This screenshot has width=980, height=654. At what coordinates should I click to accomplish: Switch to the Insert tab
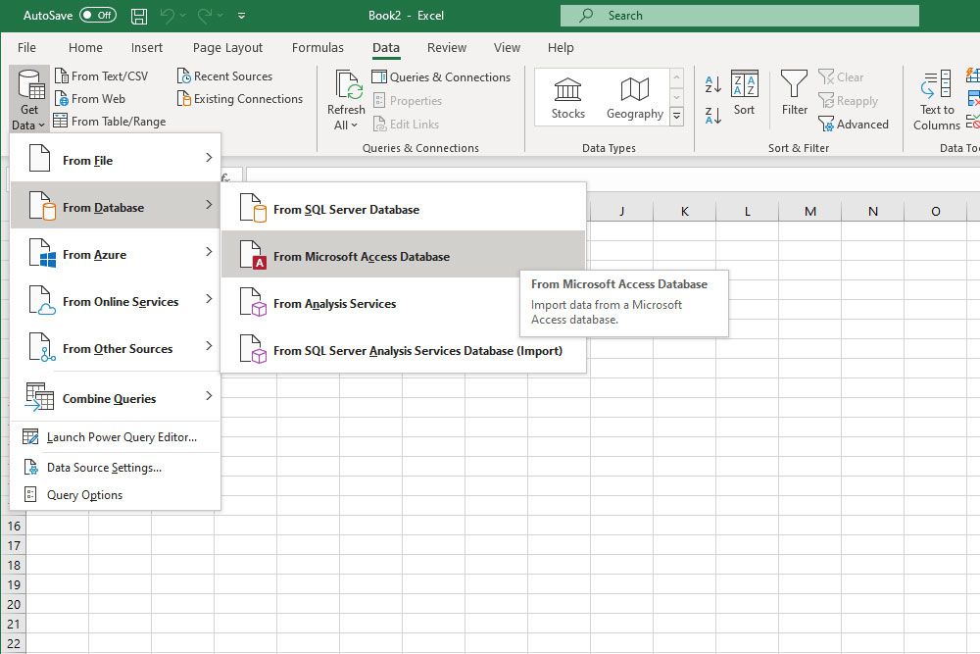pyautogui.click(x=147, y=47)
